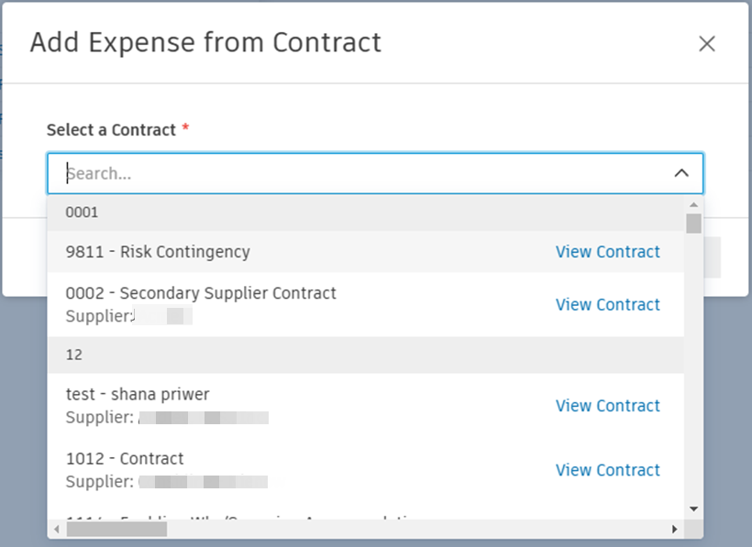Click the horizontal scrollbar right arrow
Viewport: 752px width, 547px height.
pos(675,529)
